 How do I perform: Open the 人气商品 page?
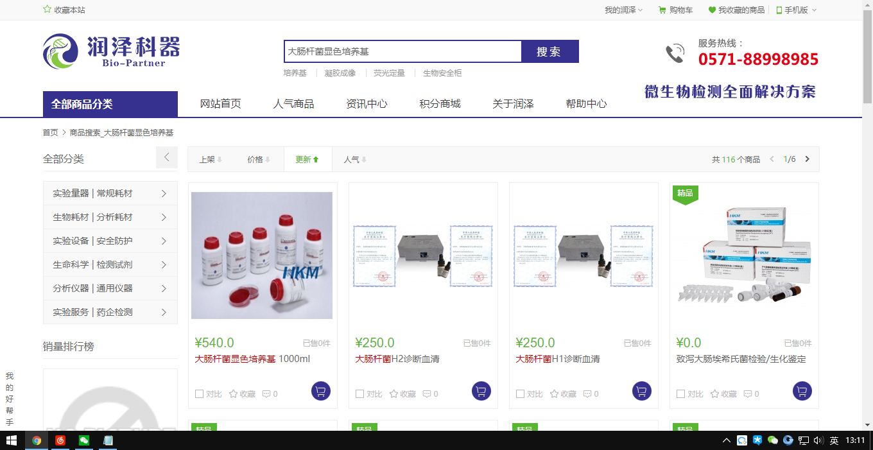[294, 104]
